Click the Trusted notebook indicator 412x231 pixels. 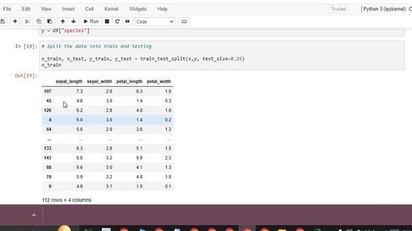pyautogui.click(x=339, y=9)
